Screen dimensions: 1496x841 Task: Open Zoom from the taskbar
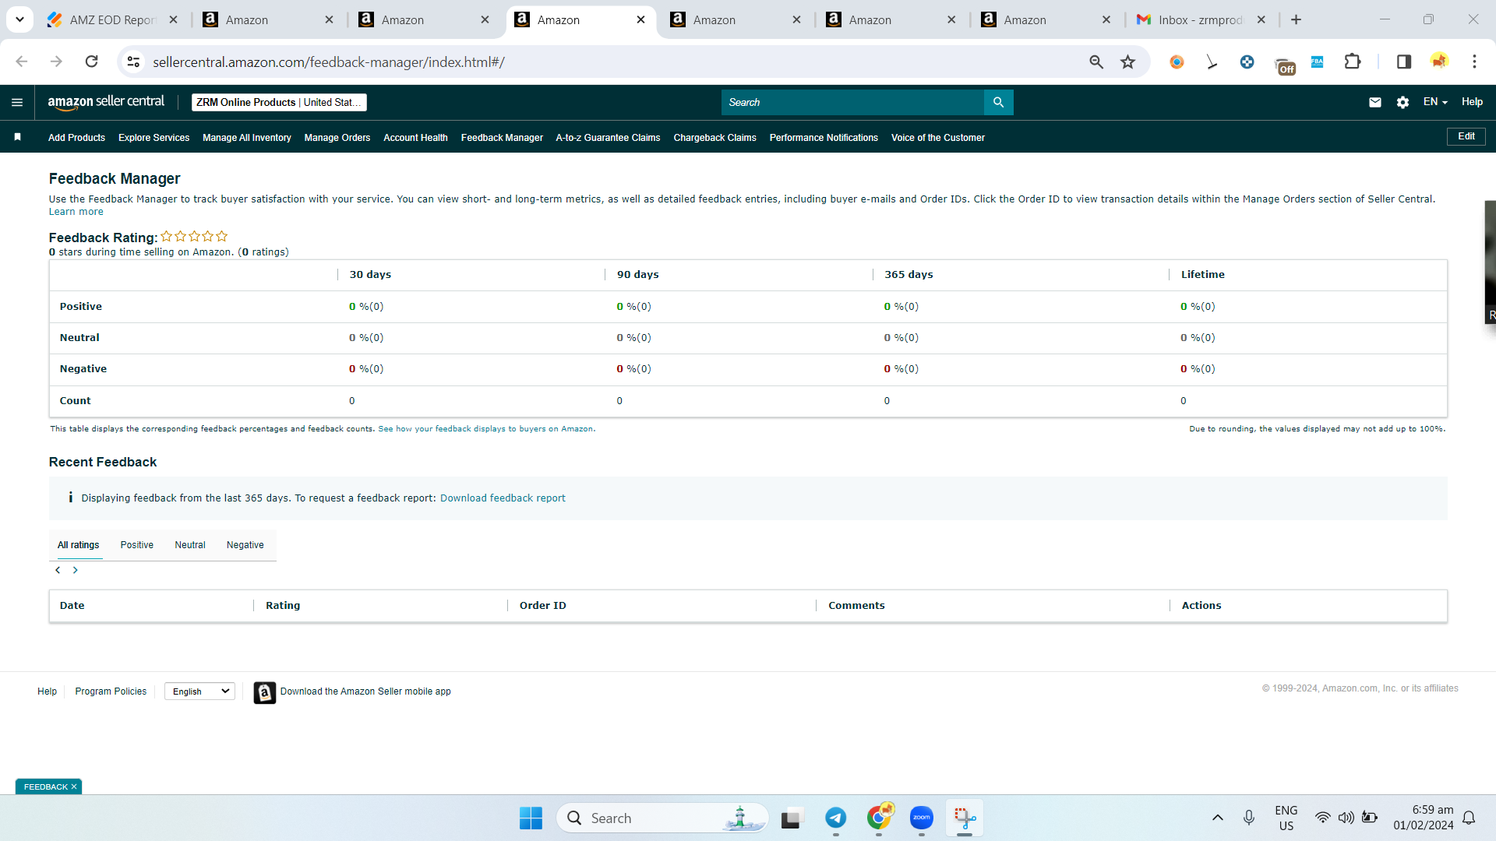click(x=922, y=818)
